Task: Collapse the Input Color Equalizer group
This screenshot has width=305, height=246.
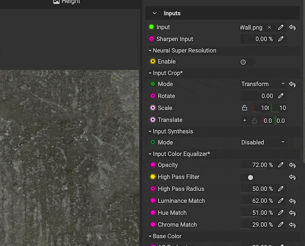Action: click(150, 154)
